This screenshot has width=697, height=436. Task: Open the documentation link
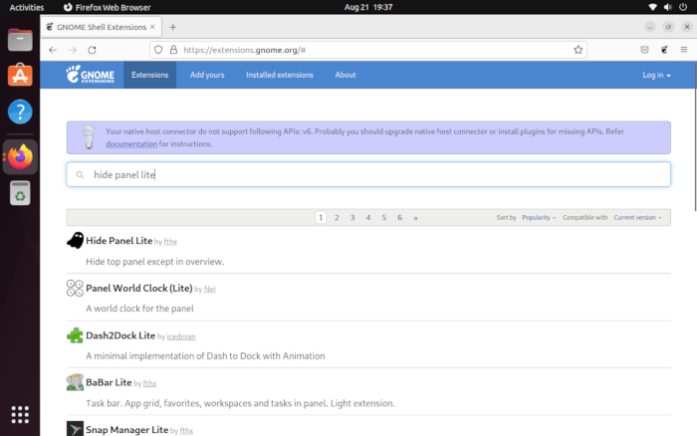click(x=131, y=144)
